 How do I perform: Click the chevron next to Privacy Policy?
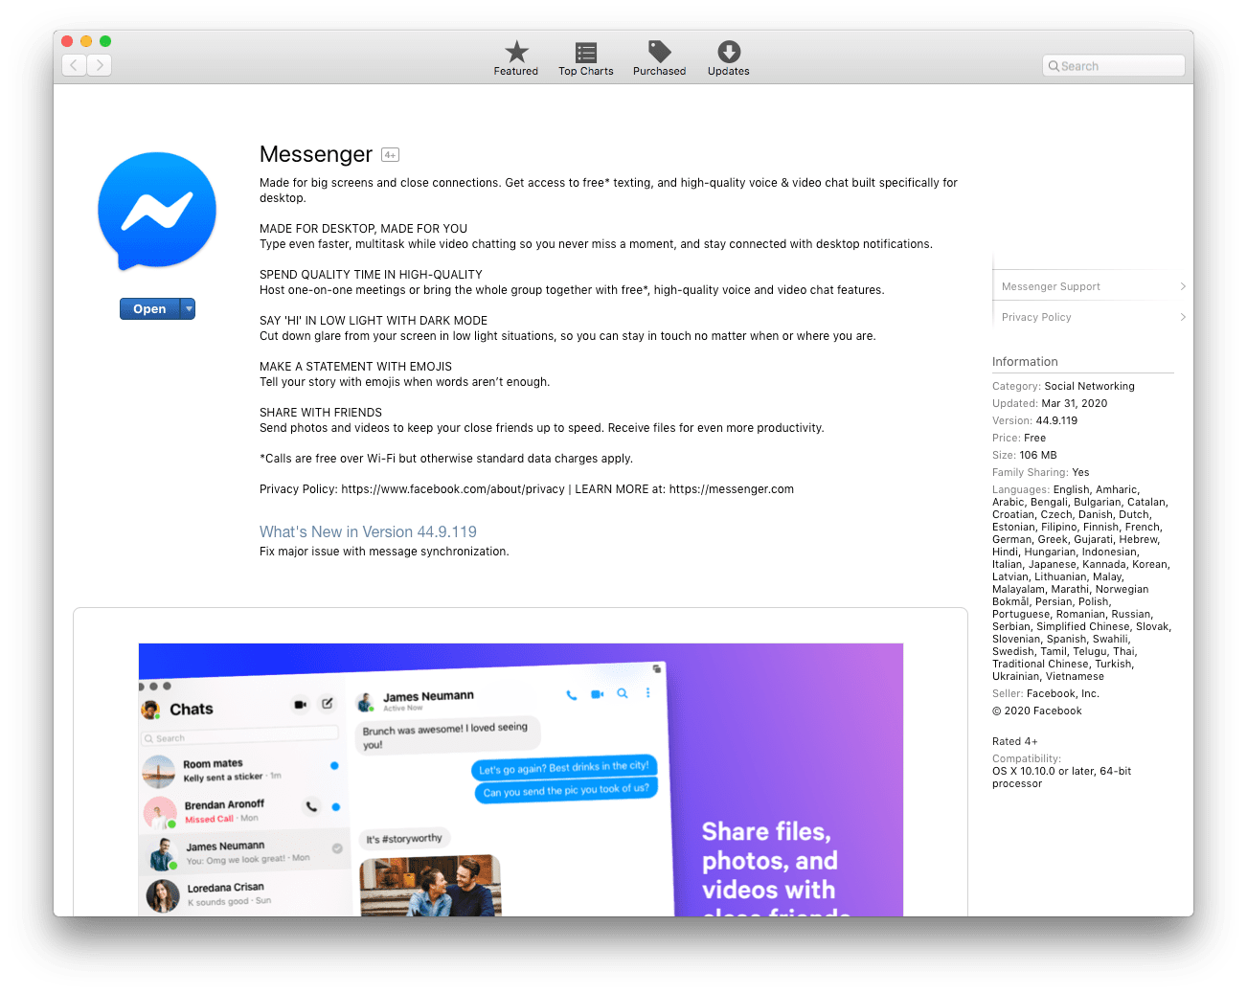[1183, 317]
